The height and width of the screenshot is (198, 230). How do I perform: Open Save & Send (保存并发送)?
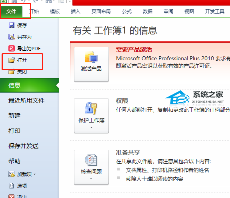tap(24, 146)
